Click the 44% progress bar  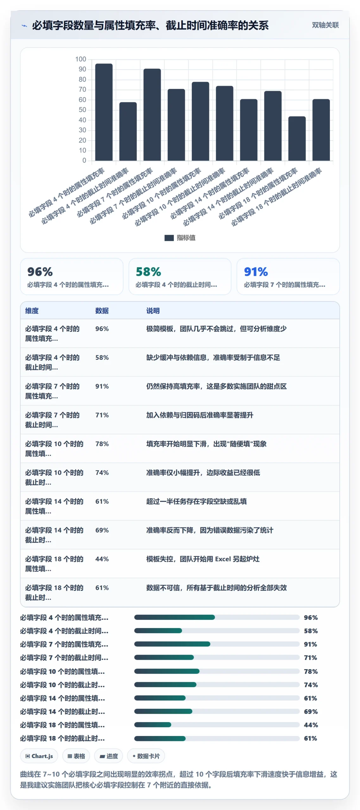pos(217,725)
